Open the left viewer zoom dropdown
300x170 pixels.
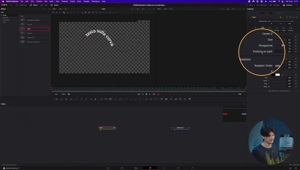(55, 9)
